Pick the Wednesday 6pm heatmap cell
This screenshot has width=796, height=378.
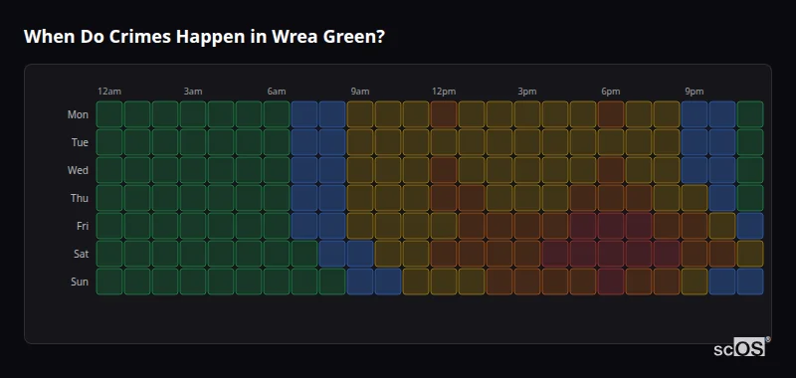[x=611, y=170]
